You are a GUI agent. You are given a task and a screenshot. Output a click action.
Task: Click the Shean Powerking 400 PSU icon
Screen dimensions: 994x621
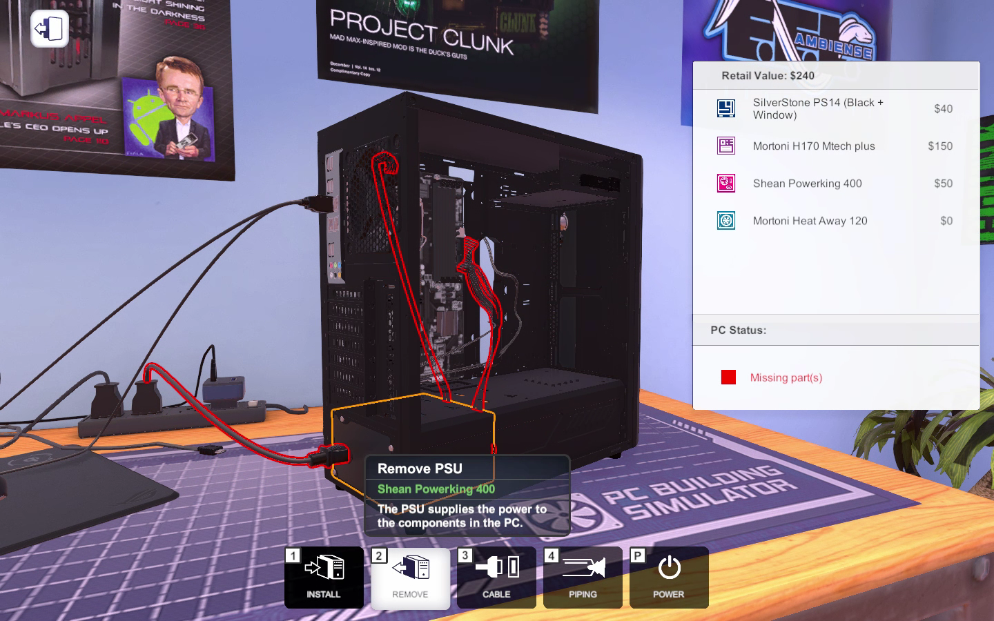tap(726, 183)
